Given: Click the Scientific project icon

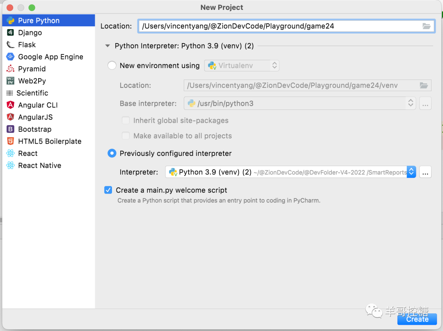Looking at the screenshot, I should [9, 93].
